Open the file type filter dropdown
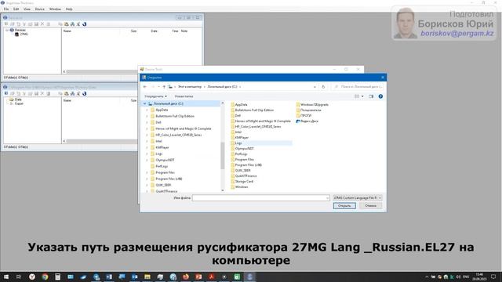The height and width of the screenshot is (282, 502). 358,198
